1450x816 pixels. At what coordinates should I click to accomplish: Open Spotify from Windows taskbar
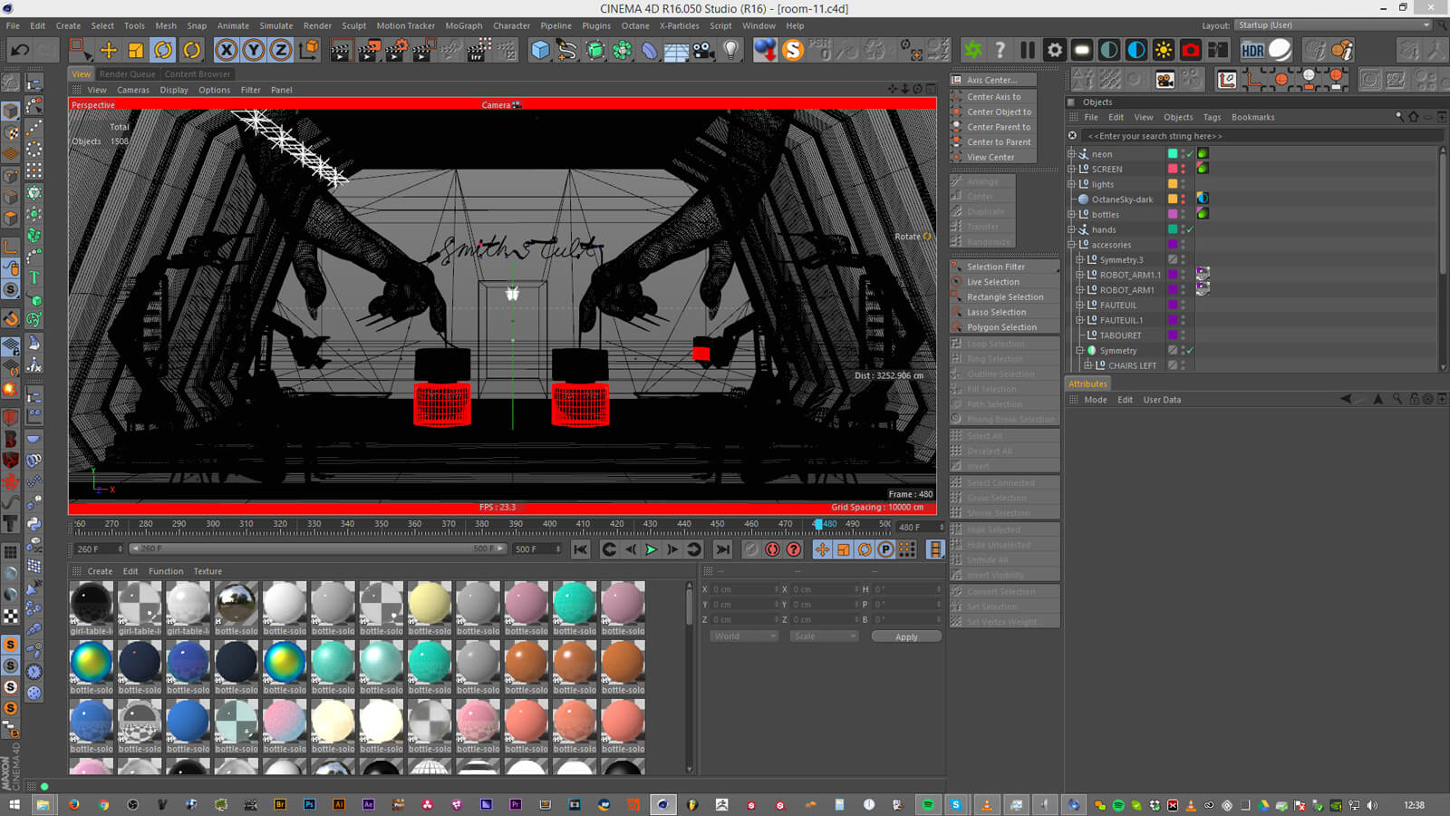pyautogui.click(x=928, y=804)
